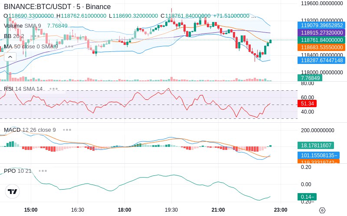Click the low value L118690.32000000
This screenshot has width=347, height=216.
pos(134,16)
